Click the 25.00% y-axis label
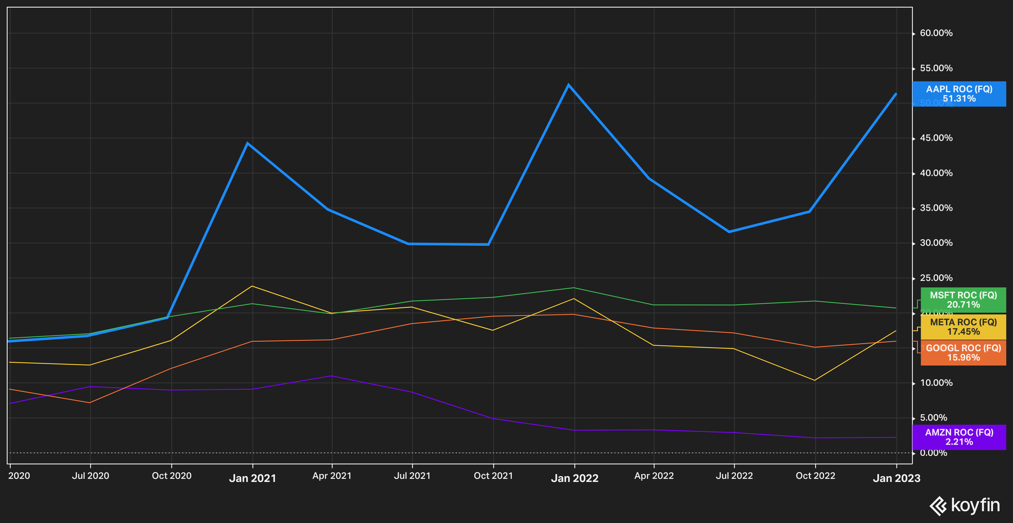 point(936,278)
